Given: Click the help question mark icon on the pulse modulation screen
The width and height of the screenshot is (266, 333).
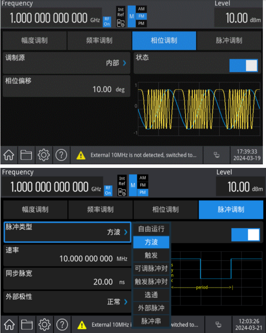Looking at the screenshot, I should pos(61,324).
